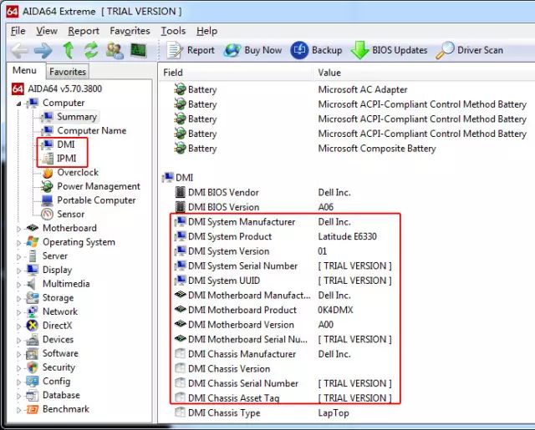The height and width of the screenshot is (430, 535).
Task: Click the Backup toolbar button
Action: [x=316, y=50]
